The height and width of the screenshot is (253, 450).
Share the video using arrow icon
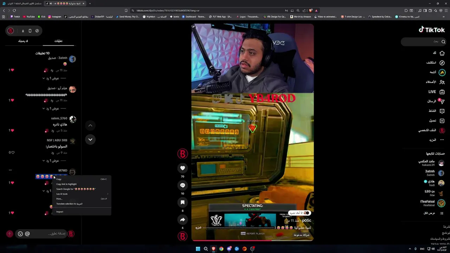click(182, 220)
